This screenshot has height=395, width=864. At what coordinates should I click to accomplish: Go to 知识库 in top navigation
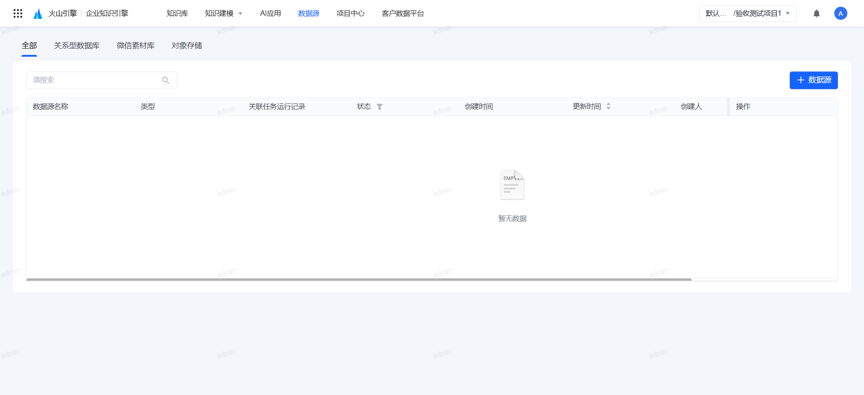177,13
